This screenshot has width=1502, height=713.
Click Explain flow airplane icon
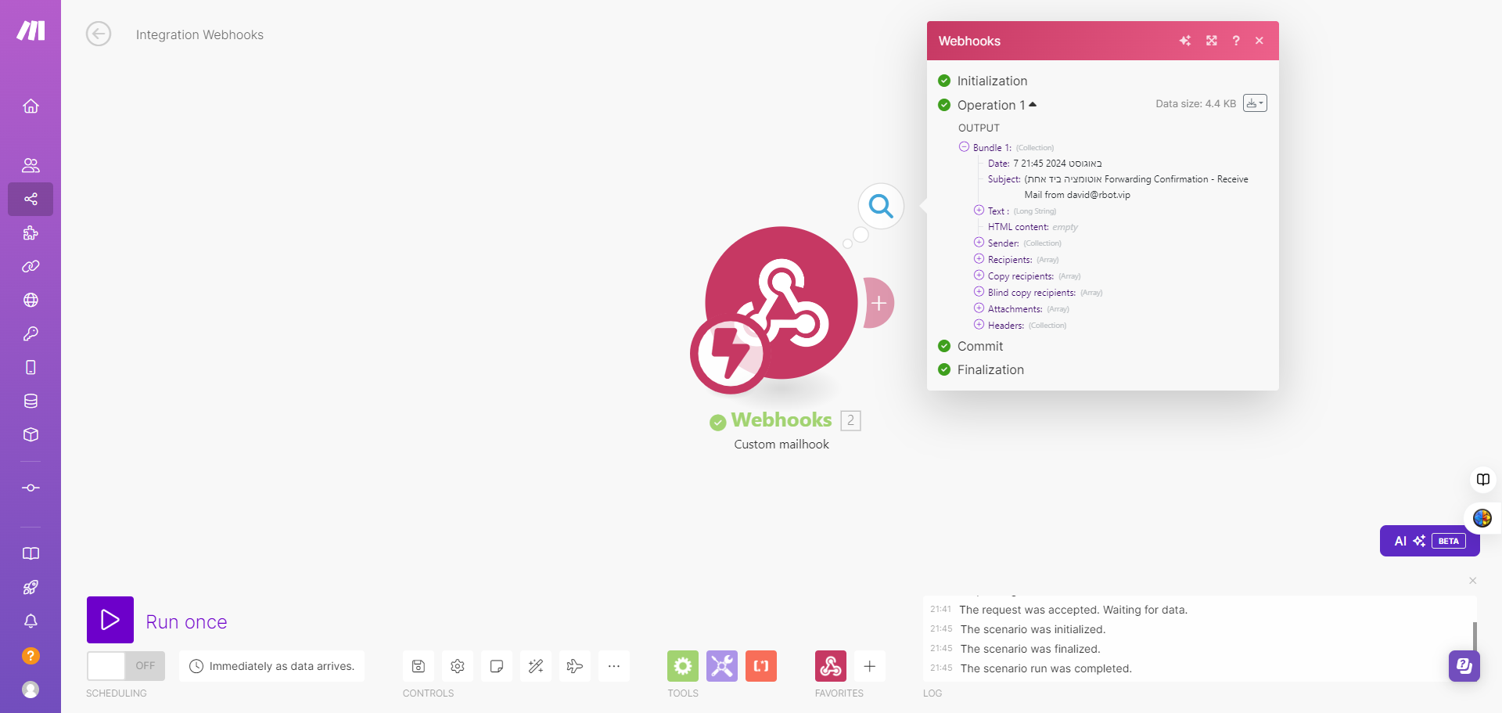click(x=575, y=666)
